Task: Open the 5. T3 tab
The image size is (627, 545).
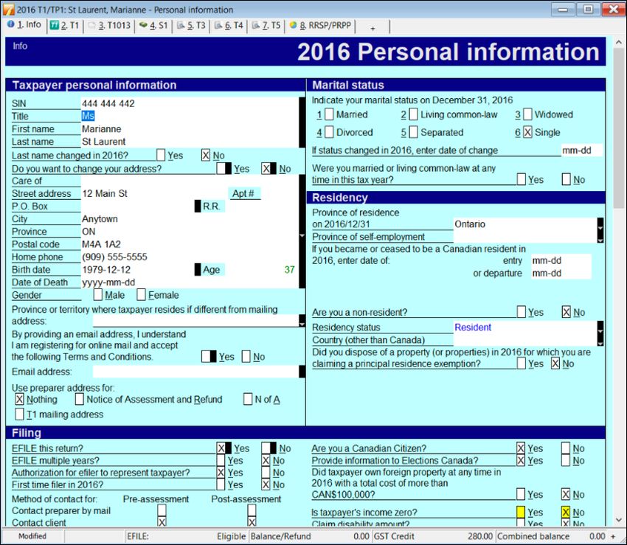Action: pos(192,25)
